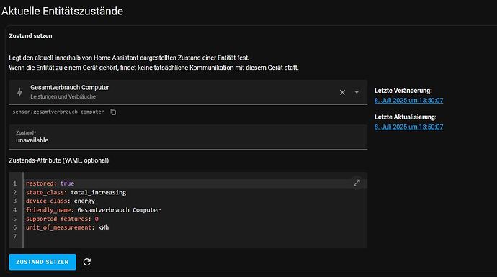Viewport: 497px width, 277px height.
Task: Click the 'Zustand setzen' section title
Action: [x=30, y=36]
